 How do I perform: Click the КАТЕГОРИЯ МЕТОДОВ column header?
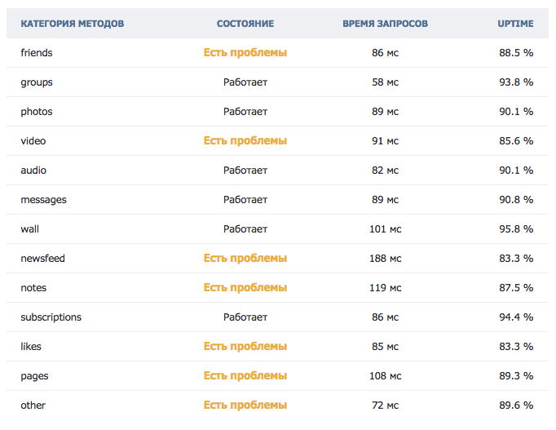pos(72,24)
